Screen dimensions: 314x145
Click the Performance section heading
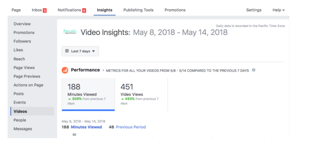coord(85,70)
